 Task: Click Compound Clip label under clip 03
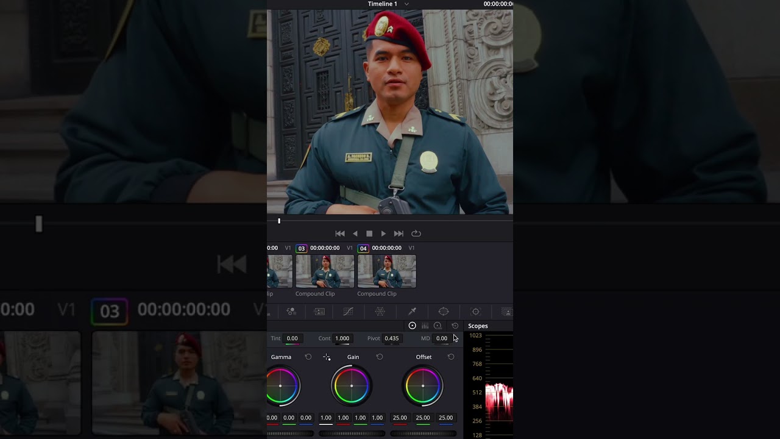click(315, 294)
